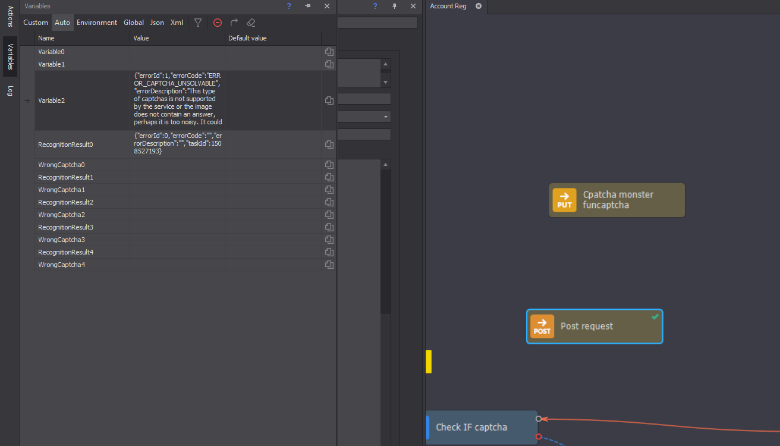Click copy icon for WrongCaptcha4 row
The image size is (780, 446).
click(x=329, y=265)
